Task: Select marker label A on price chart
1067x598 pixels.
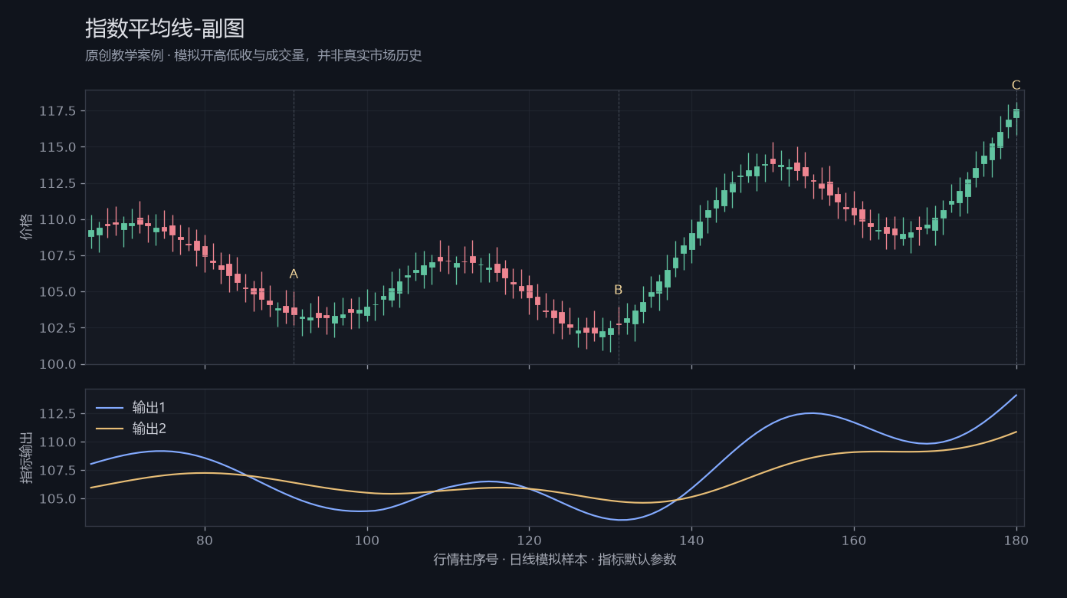Action: pos(294,274)
